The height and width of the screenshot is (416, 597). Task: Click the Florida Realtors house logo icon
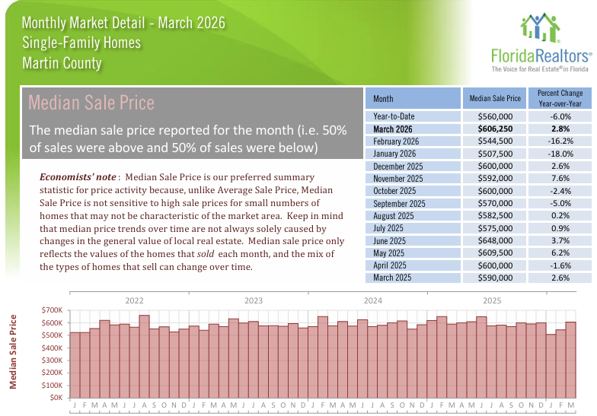pos(541,27)
